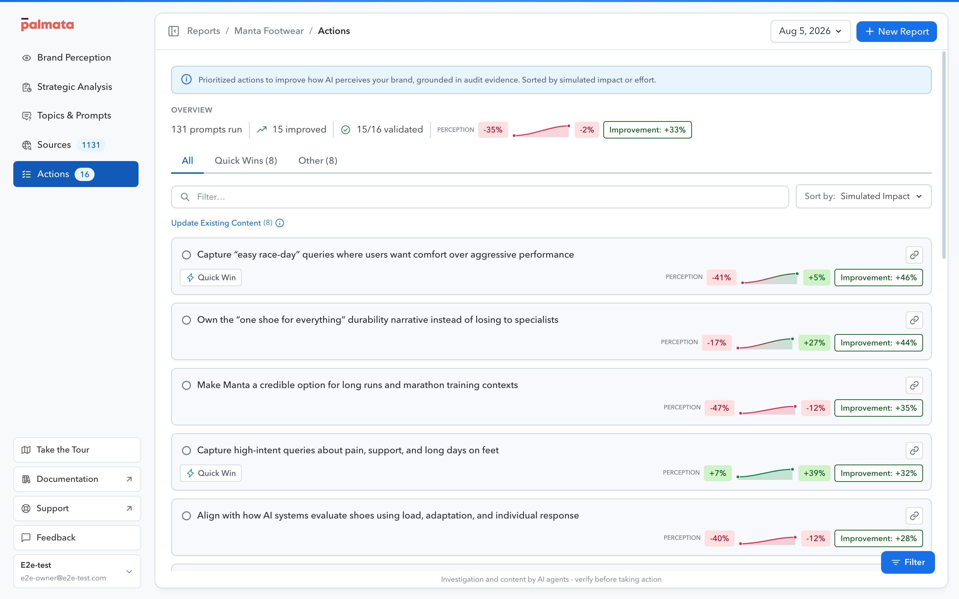Click the search magnifier in Filter box
This screenshot has height=599, width=959.
185,197
